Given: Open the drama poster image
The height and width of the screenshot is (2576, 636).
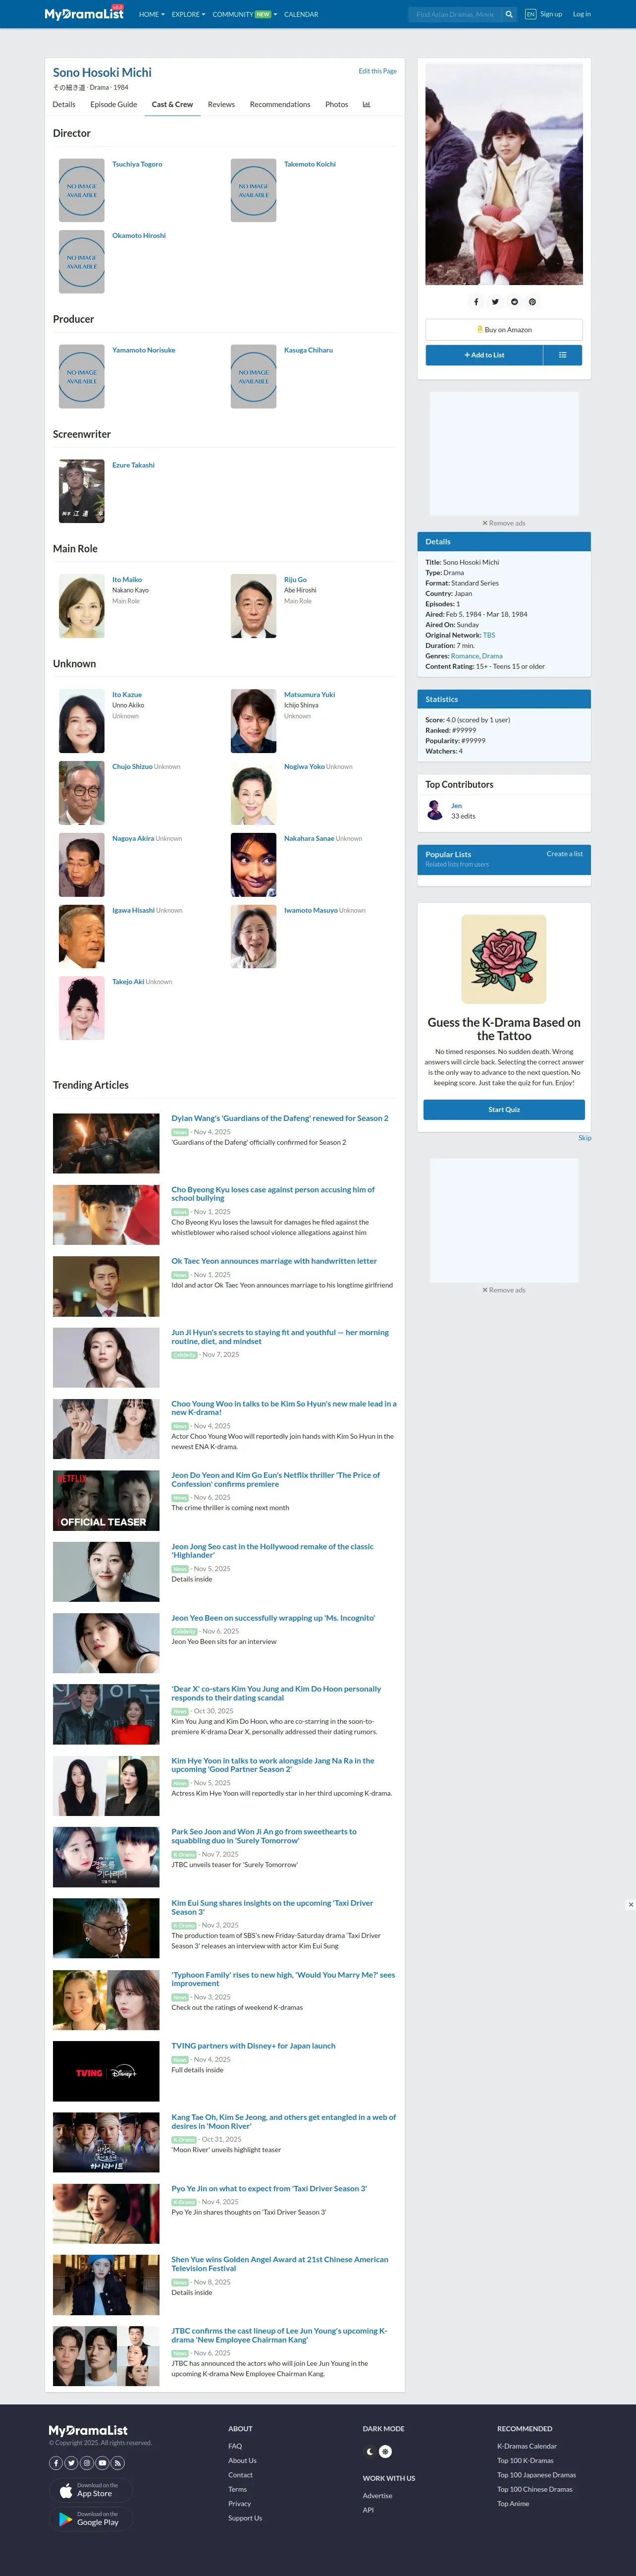Looking at the screenshot, I should (x=504, y=174).
